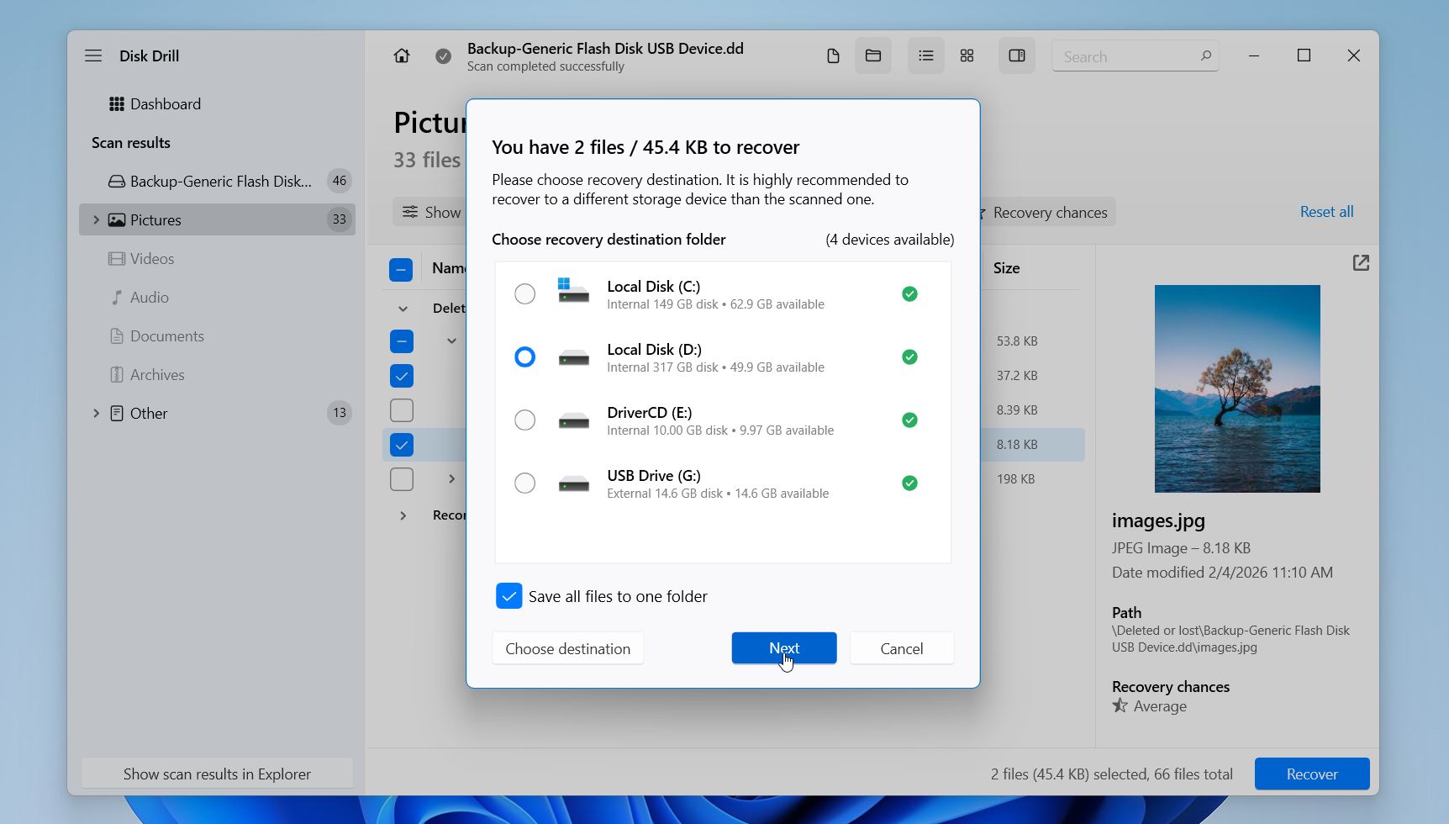The image size is (1449, 824).
Task: Check the 198 KB row checkbox
Action: (x=402, y=479)
